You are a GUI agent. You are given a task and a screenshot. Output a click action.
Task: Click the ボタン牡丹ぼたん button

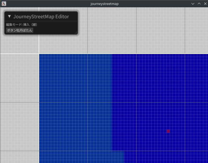pos(20,31)
